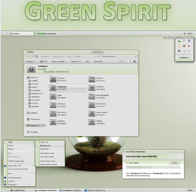The width and height of the screenshot is (196, 192).
Task: Click the volume speaker tray icon
Action: click(x=189, y=51)
